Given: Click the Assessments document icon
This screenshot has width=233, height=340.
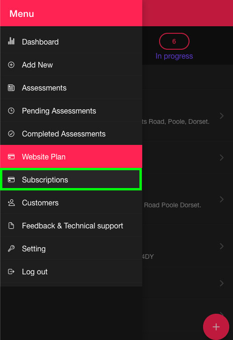Looking at the screenshot, I should tap(11, 88).
